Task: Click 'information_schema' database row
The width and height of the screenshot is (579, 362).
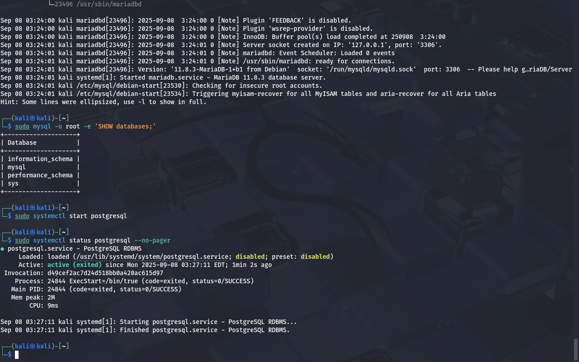Action: (40, 159)
